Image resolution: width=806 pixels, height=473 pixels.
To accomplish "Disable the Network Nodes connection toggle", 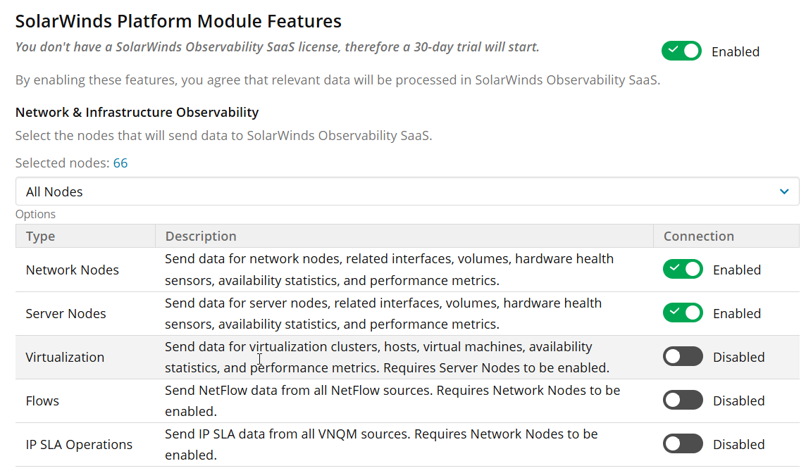I will [x=683, y=270].
